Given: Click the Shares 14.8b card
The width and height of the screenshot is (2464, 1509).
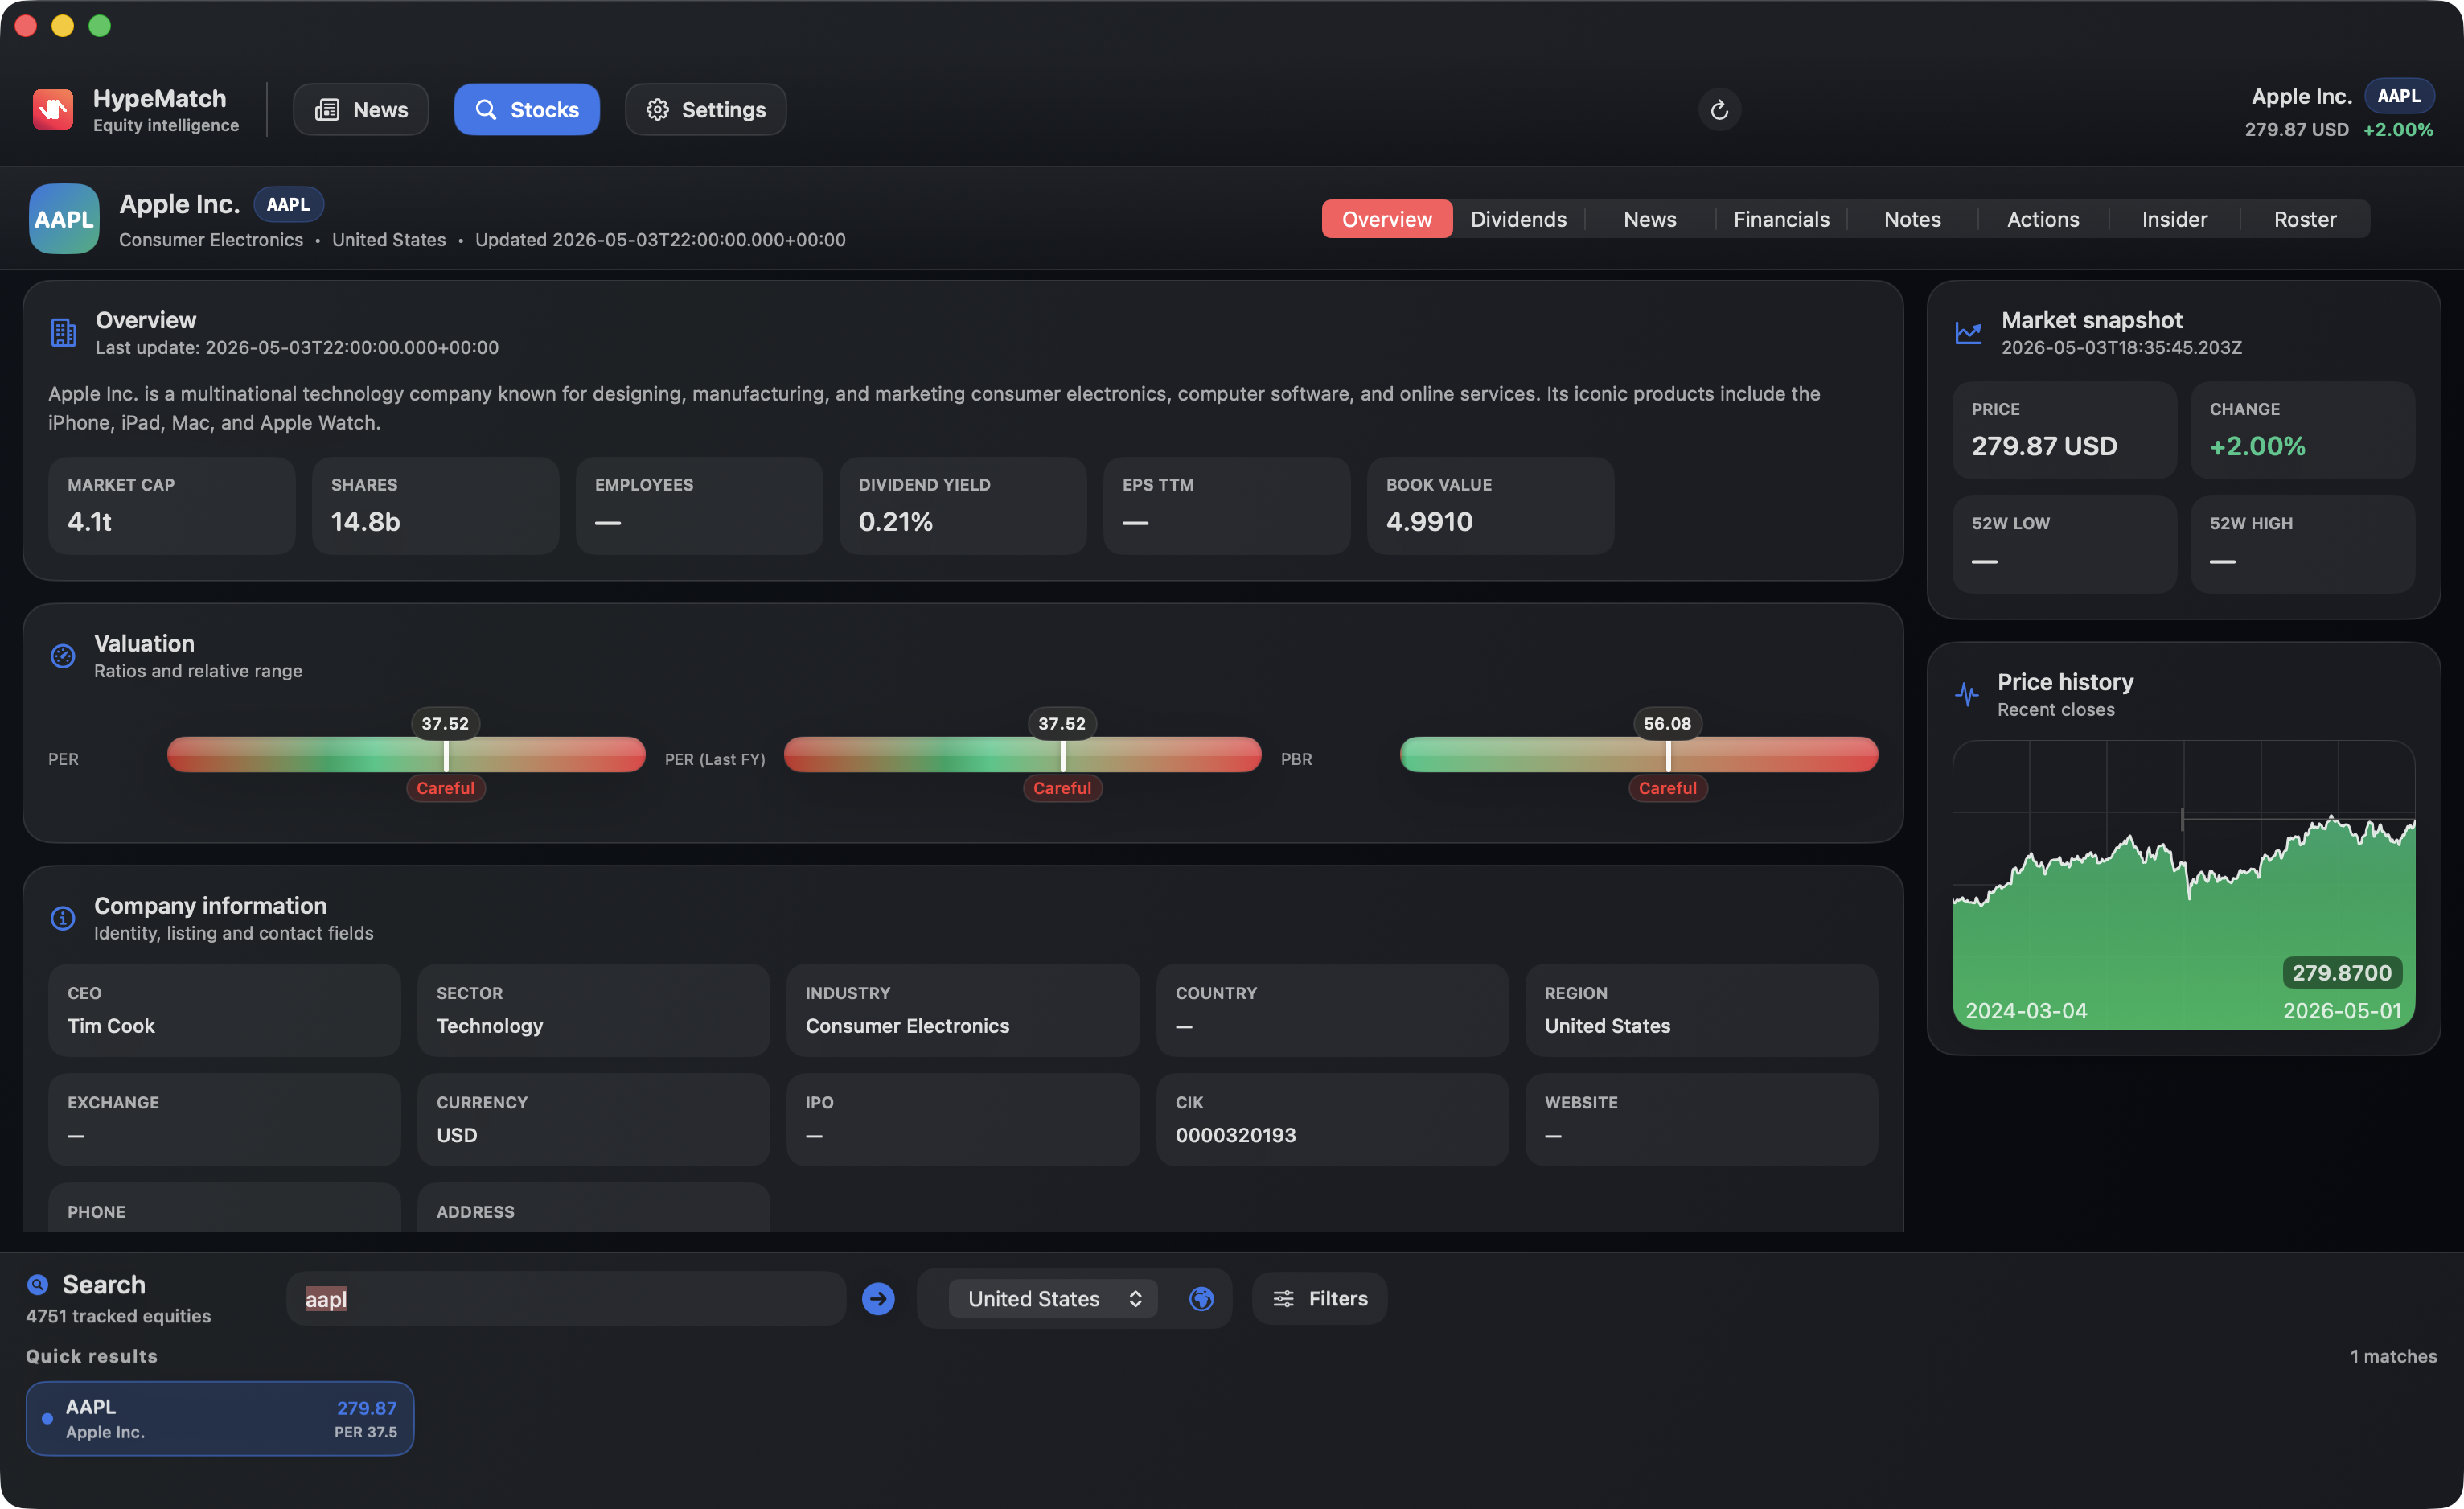Looking at the screenshot, I should click(436, 506).
